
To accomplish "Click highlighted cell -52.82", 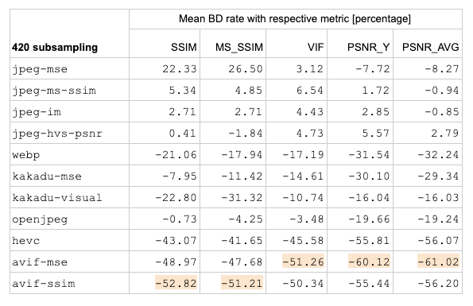I will click(176, 284).
